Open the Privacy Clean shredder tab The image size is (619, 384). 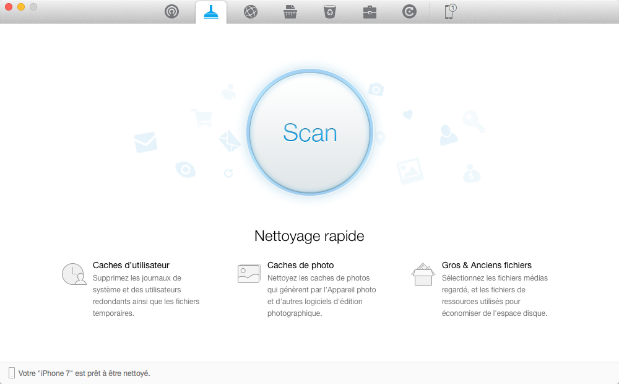coord(290,12)
